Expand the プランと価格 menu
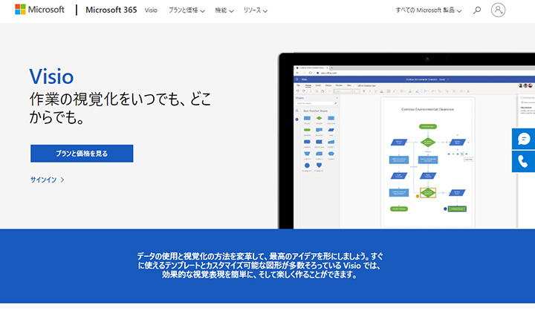The image size is (535, 334). click(x=187, y=10)
